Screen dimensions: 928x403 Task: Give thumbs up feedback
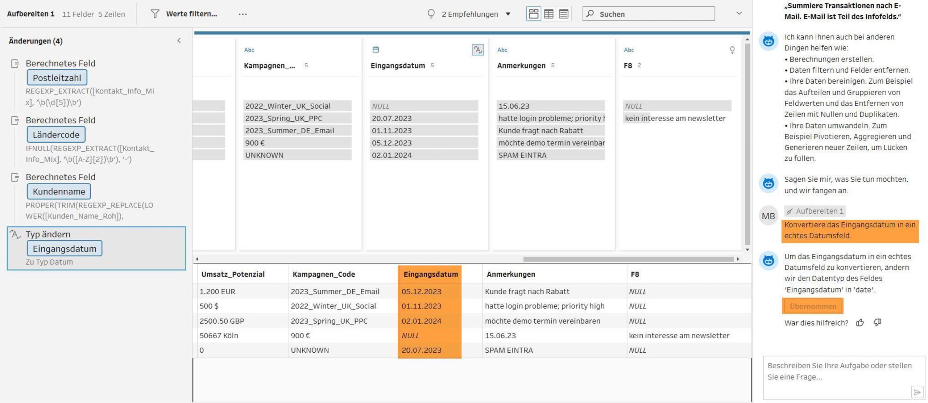860,323
